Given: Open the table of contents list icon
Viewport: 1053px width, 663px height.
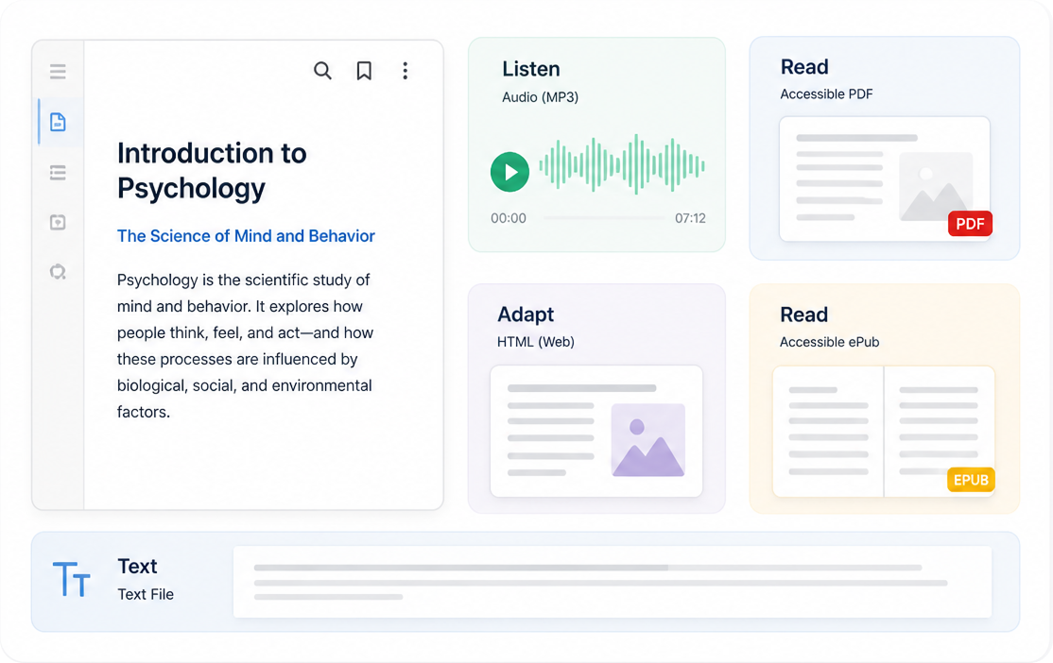Looking at the screenshot, I should pyautogui.click(x=58, y=173).
